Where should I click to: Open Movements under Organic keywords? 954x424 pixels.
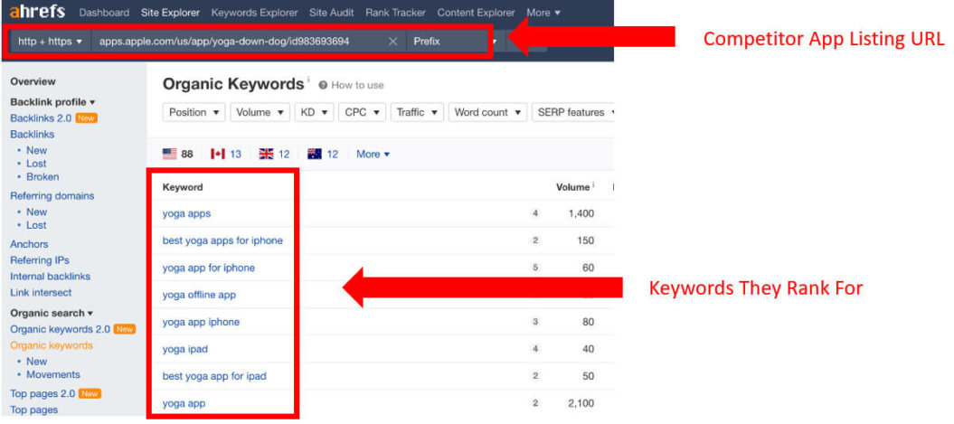(x=53, y=374)
